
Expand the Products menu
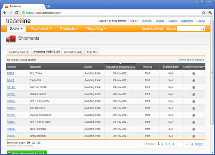(69, 28)
